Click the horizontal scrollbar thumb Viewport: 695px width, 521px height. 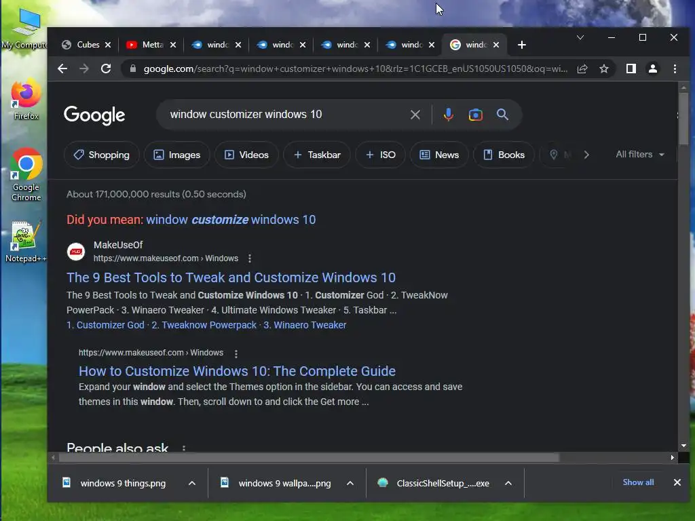pyautogui.click(x=309, y=458)
